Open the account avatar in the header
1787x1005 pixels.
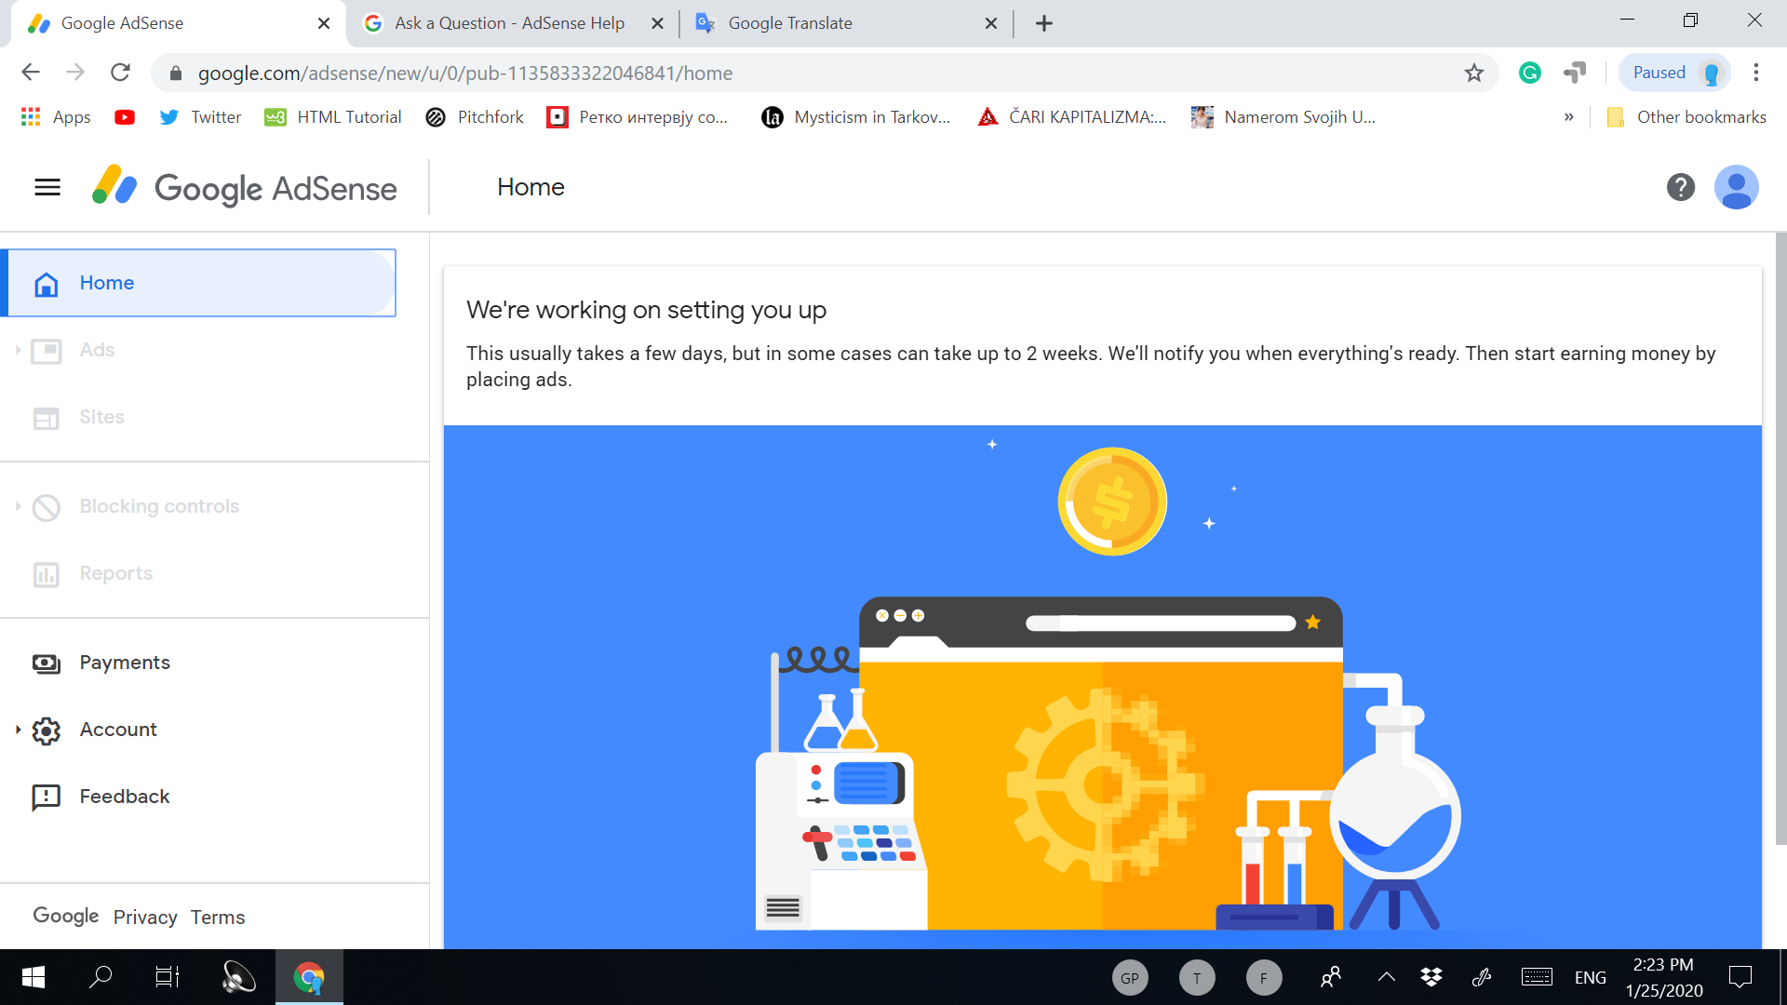(1736, 187)
